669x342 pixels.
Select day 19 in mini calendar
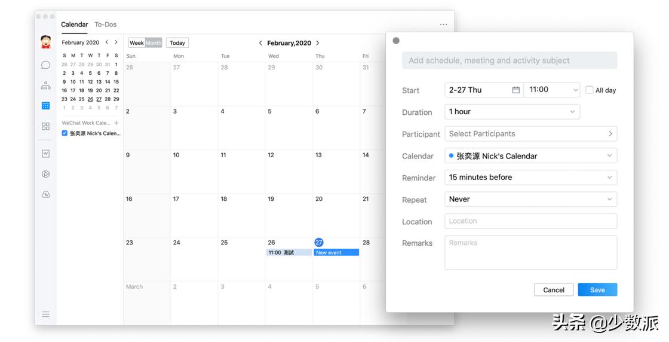[90, 90]
